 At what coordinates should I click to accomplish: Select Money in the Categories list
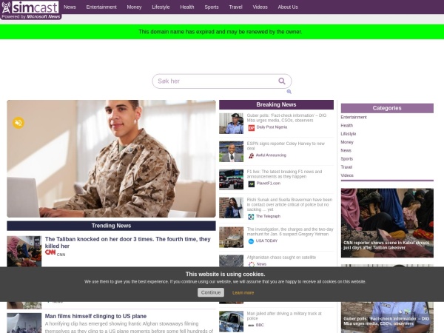[347, 142]
